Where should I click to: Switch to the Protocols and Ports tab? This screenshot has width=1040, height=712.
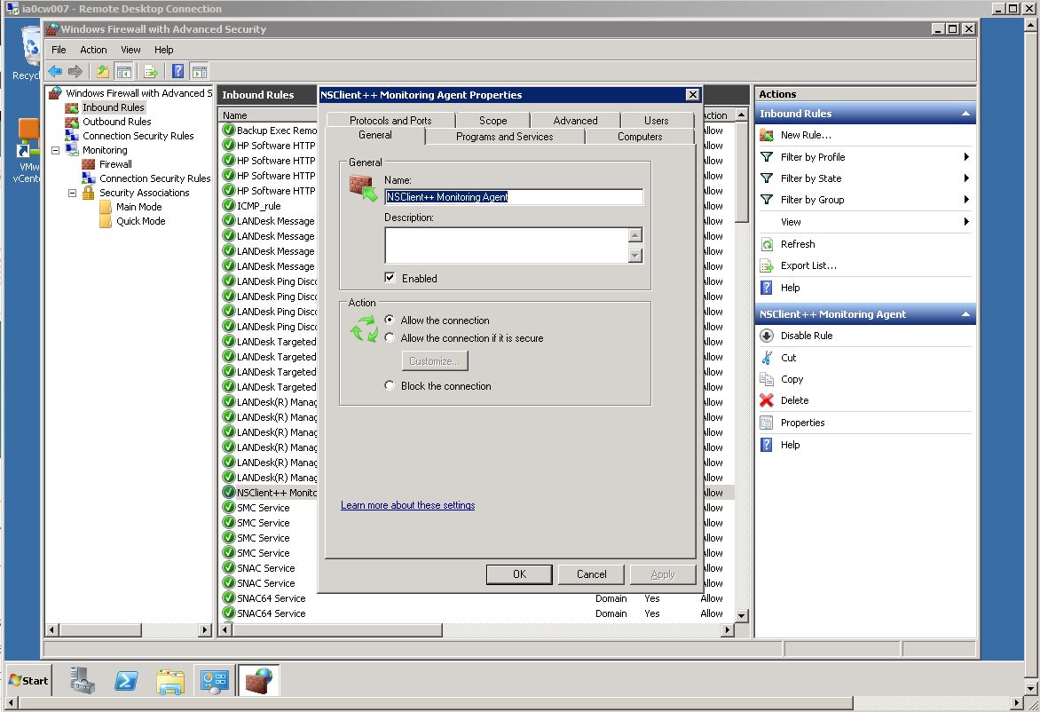coord(390,121)
